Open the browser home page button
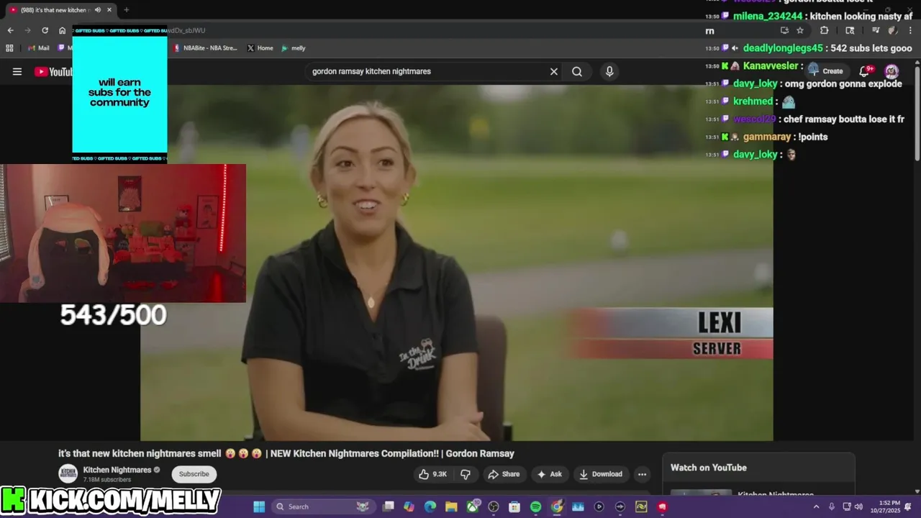921x518 pixels. tap(62, 30)
